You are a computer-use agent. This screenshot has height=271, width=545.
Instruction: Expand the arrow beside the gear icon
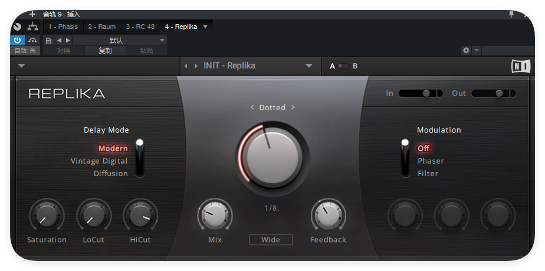pyautogui.click(x=477, y=50)
